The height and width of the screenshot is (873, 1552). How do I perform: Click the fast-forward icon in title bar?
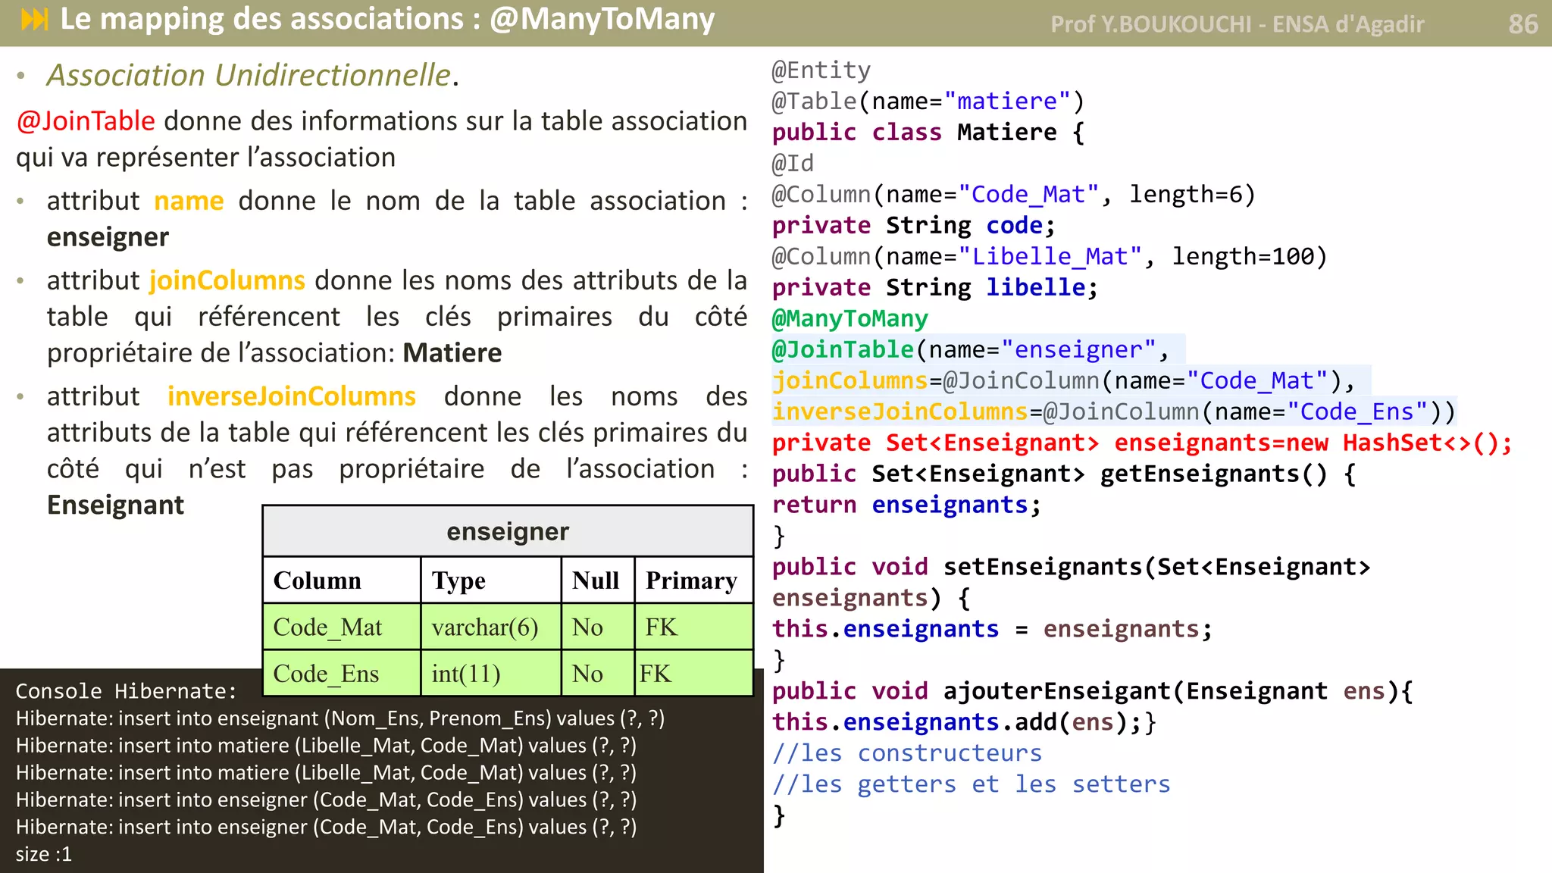point(35,20)
